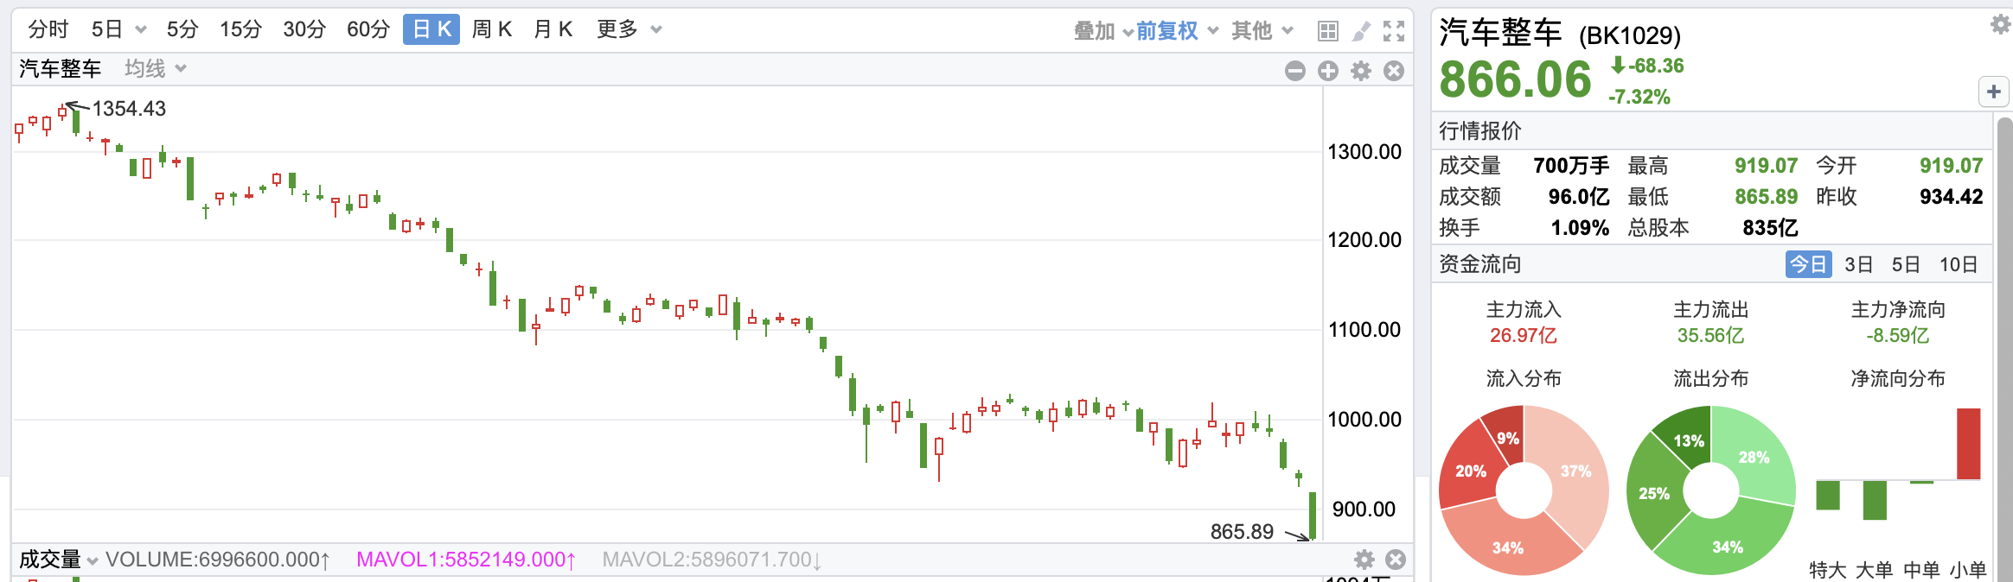This screenshot has height=582, width=2013.
Task: Select 3日 fund flow period
Action: [1859, 264]
